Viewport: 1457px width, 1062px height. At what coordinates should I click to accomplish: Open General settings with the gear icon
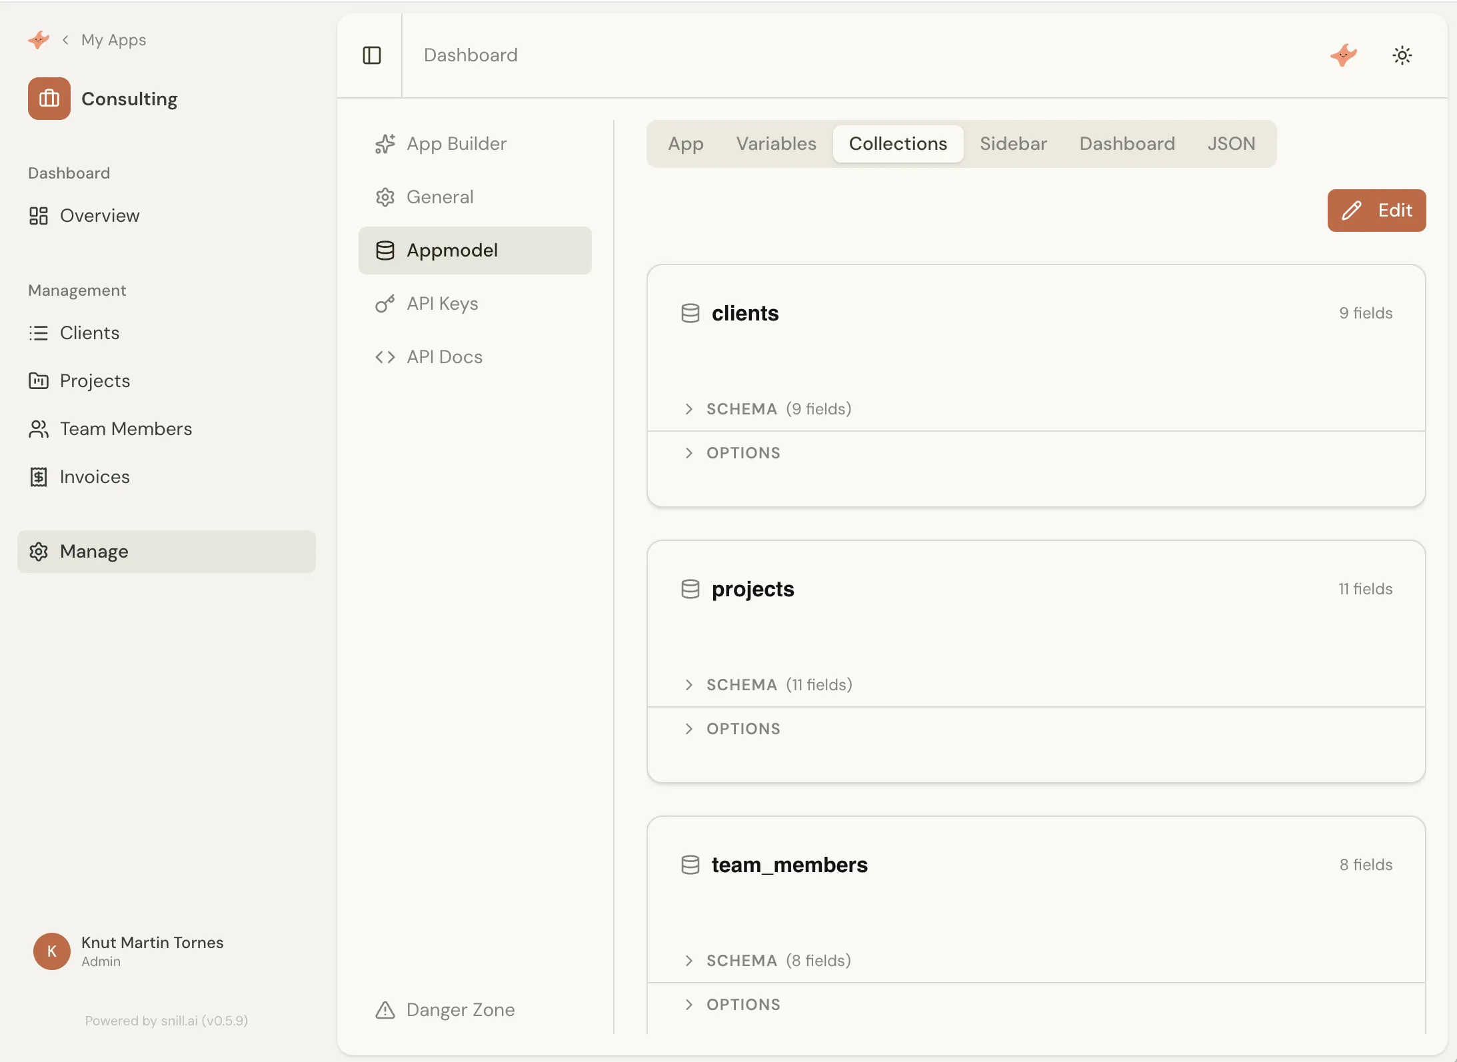tap(385, 197)
